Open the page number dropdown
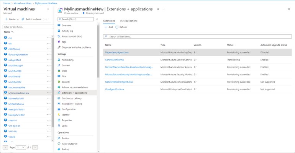Image resolution: width=295 pixels, height=153 pixels. [x=21, y=147]
